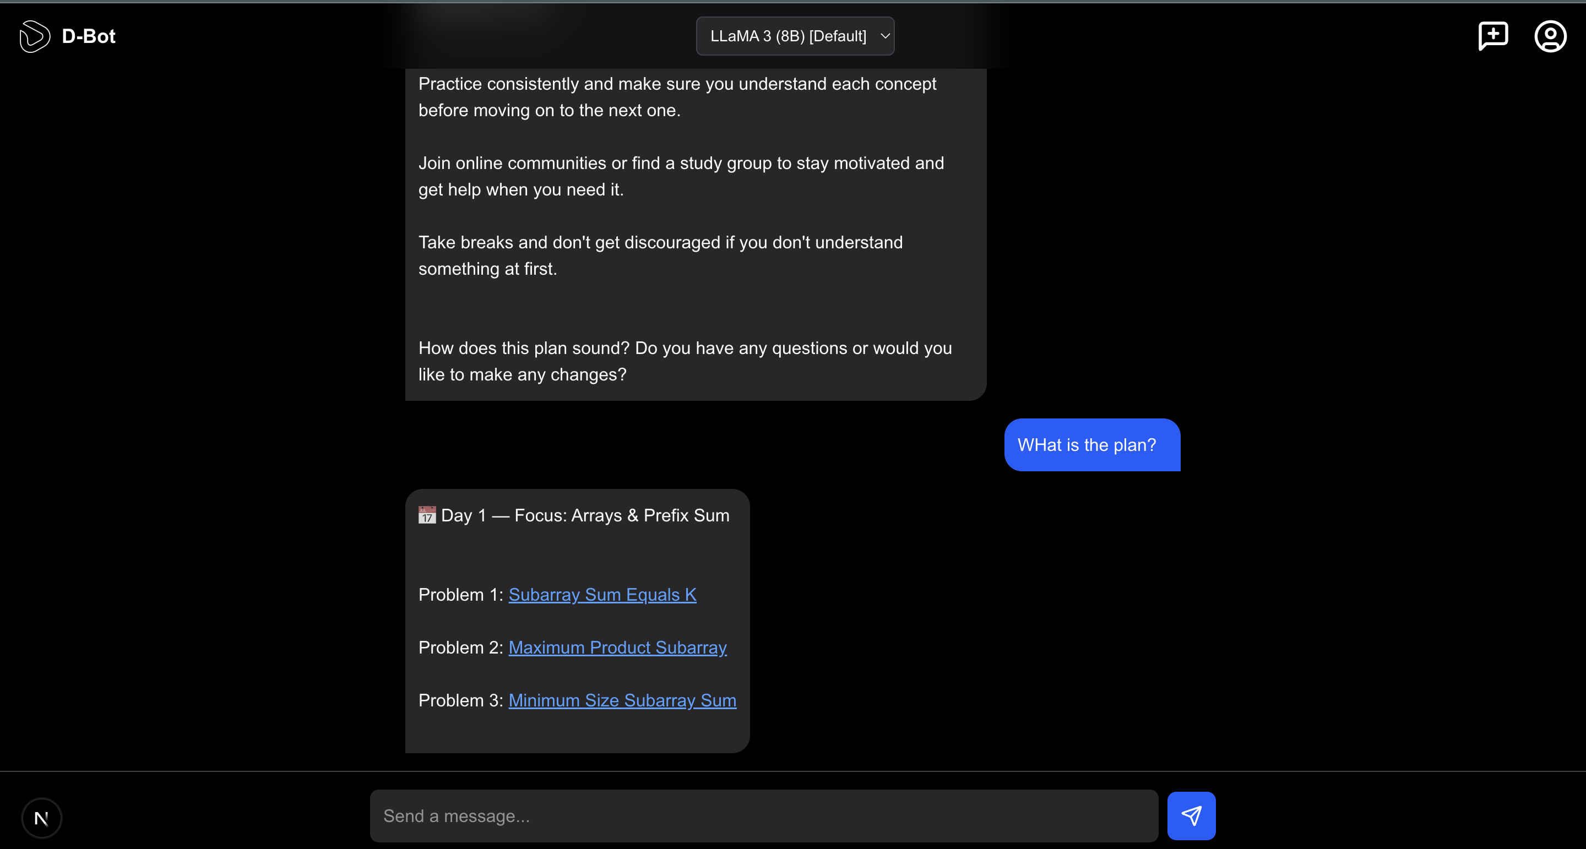Click the chevron arrow in model selector
1586x849 pixels.
click(x=885, y=36)
